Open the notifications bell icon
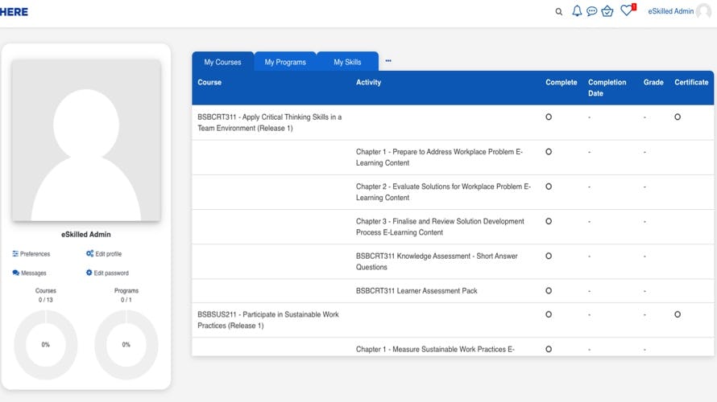Screen dimensions: 717x402 (577, 11)
